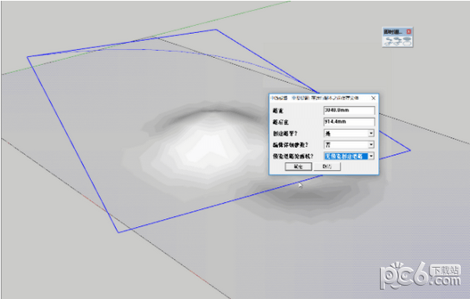470x299 pixels.
Task: Open the fourth row dropdown in dialog
Action: click(x=349, y=145)
